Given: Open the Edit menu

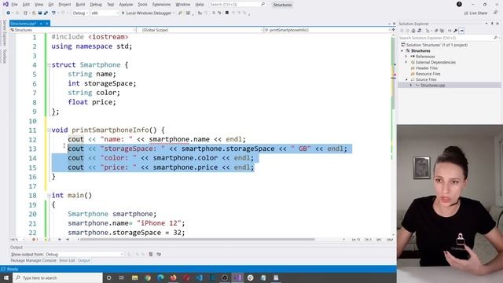Looking at the screenshot, I should tap(26, 5).
